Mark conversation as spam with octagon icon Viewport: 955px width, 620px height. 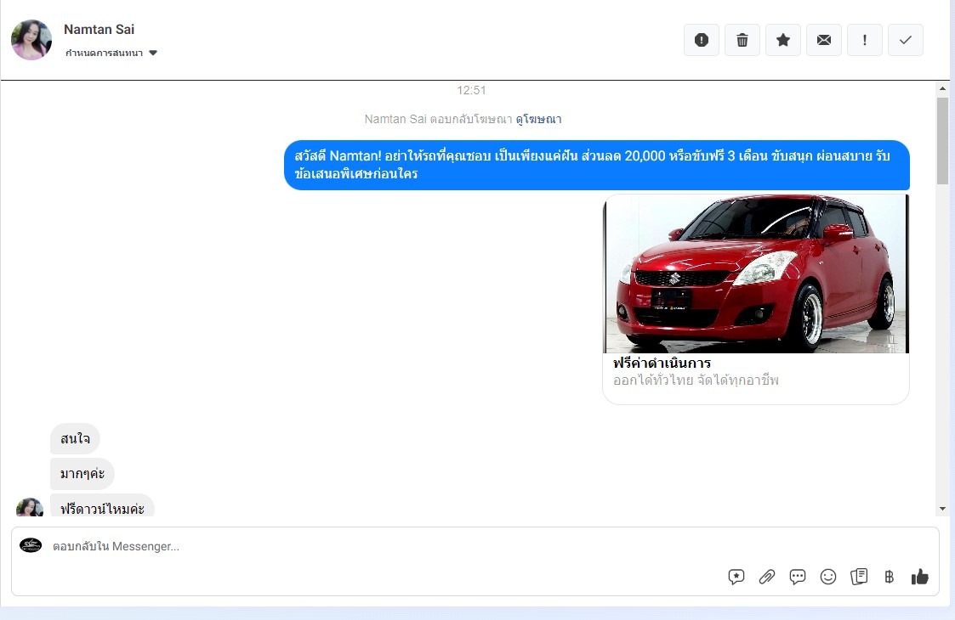tap(702, 40)
